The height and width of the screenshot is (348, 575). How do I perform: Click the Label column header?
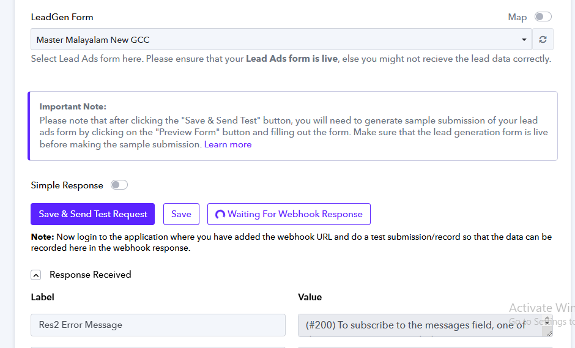tap(43, 297)
